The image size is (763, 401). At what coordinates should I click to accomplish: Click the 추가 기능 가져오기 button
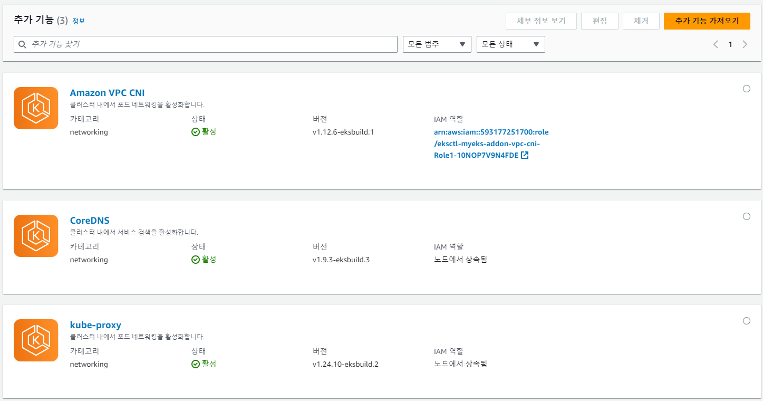pyautogui.click(x=707, y=21)
